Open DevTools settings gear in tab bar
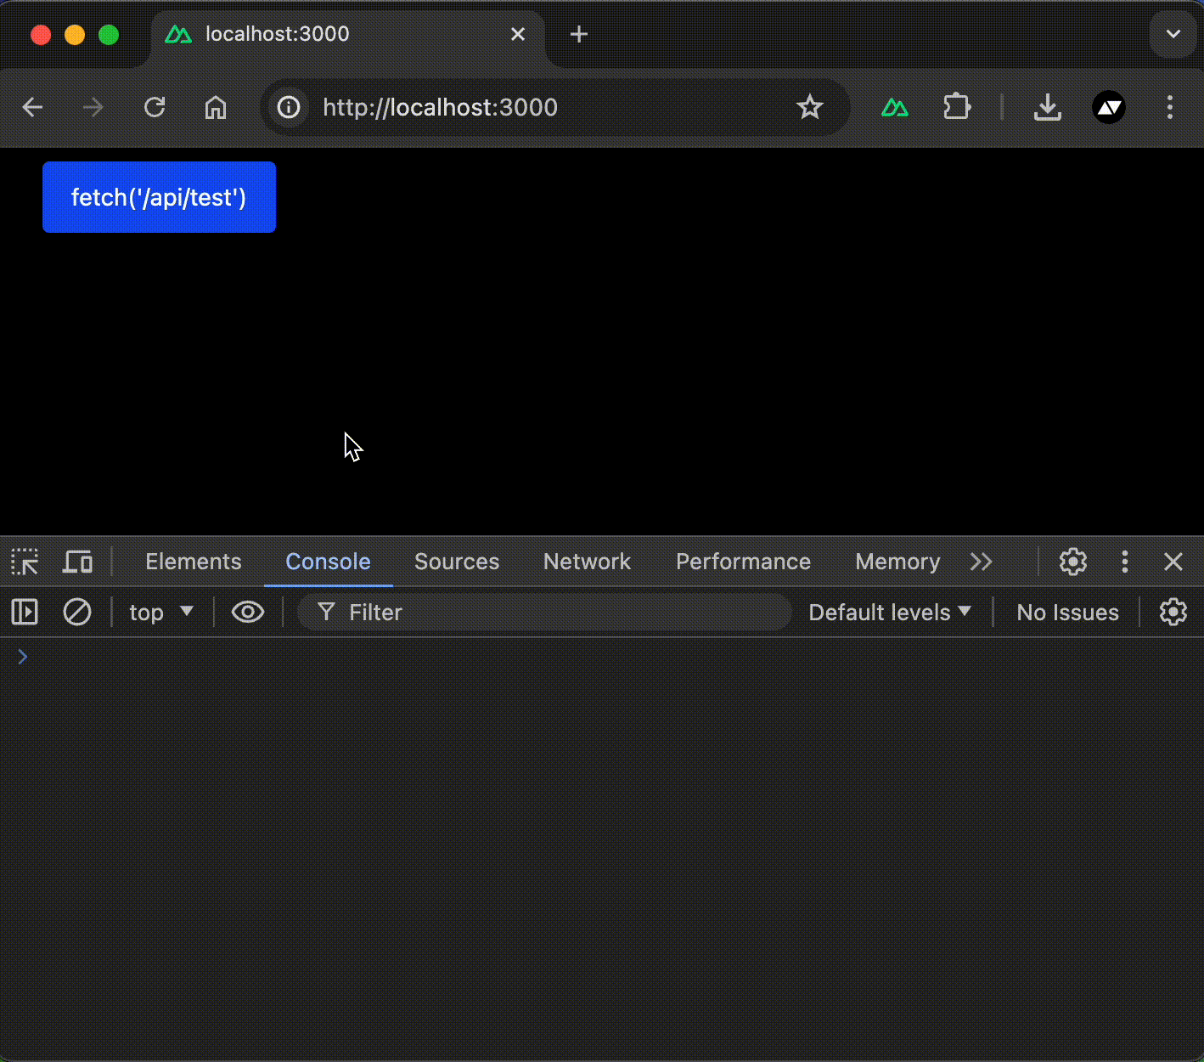Viewport: 1204px width, 1062px height. (x=1073, y=562)
